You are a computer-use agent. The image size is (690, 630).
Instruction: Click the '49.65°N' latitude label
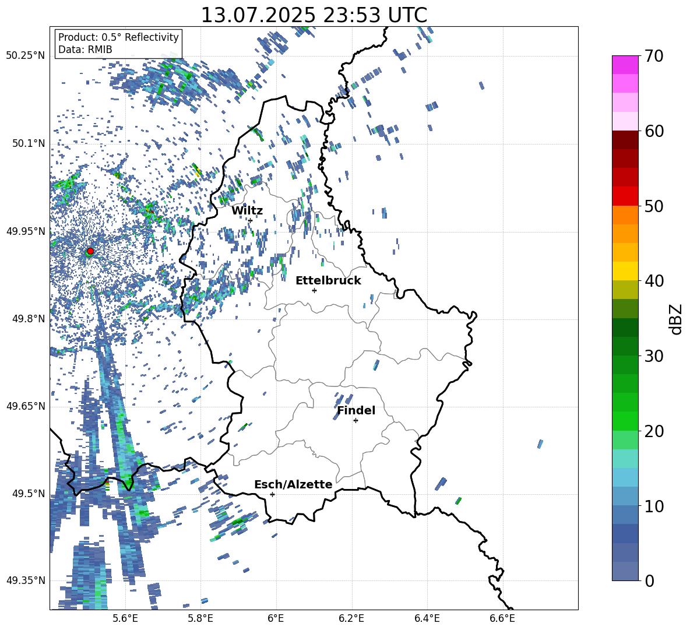(x=26, y=406)
